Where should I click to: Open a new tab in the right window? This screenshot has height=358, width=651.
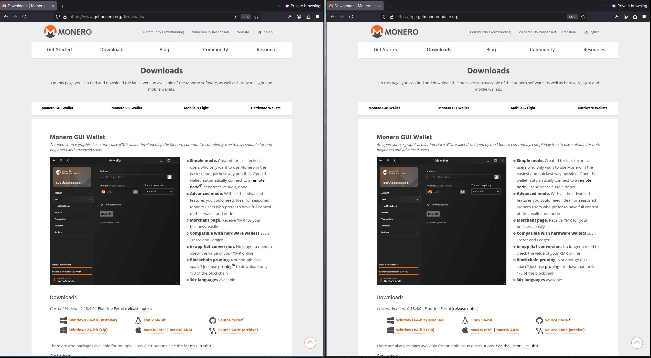389,6
